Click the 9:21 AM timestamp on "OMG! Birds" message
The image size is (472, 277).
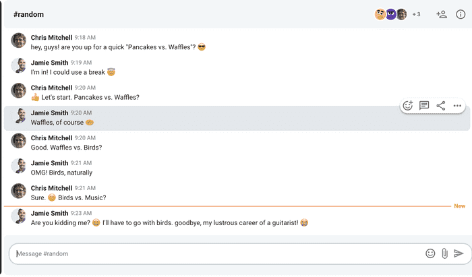click(x=82, y=163)
